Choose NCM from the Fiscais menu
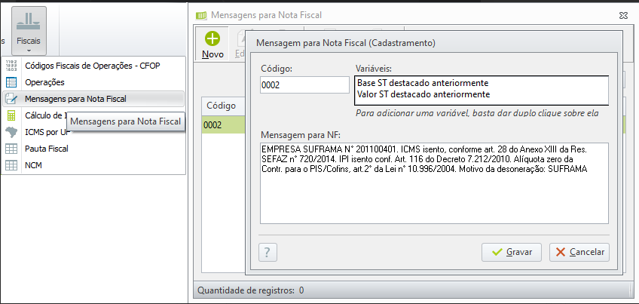 [34, 165]
